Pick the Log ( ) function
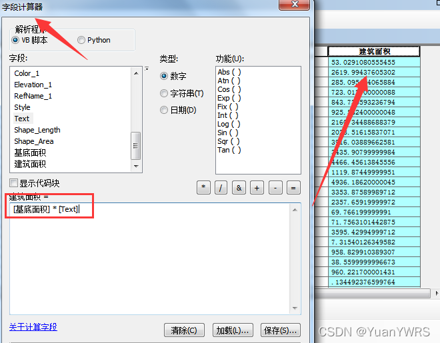 coord(229,124)
